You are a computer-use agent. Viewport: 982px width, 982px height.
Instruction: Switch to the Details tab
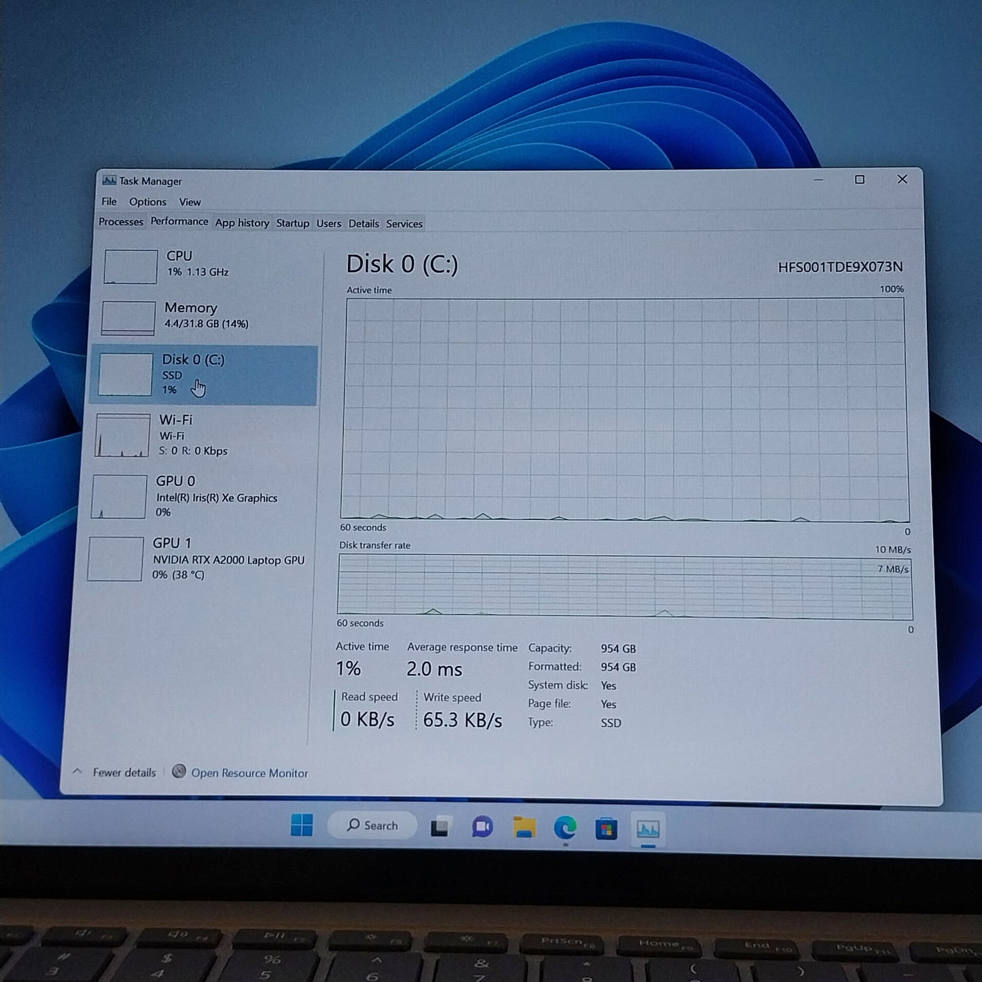[x=364, y=224]
